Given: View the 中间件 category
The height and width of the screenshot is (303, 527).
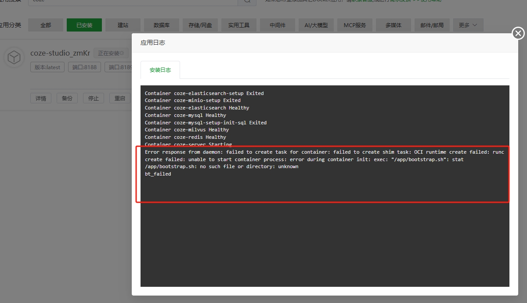Looking at the screenshot, I should pos(278,25).
